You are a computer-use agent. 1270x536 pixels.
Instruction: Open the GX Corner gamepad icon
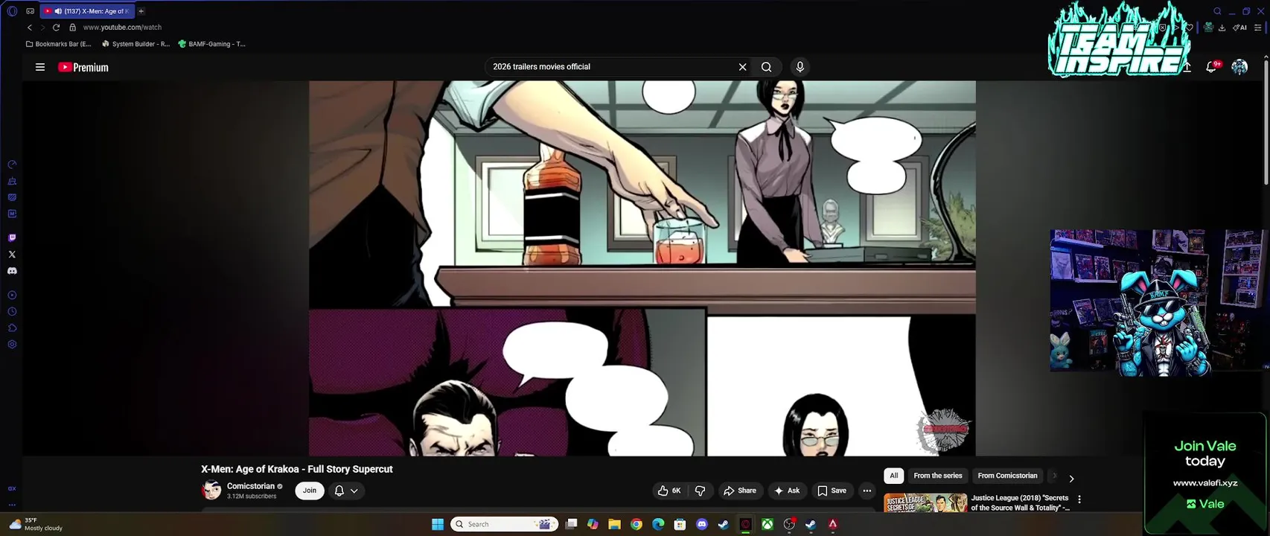(30, 11)
